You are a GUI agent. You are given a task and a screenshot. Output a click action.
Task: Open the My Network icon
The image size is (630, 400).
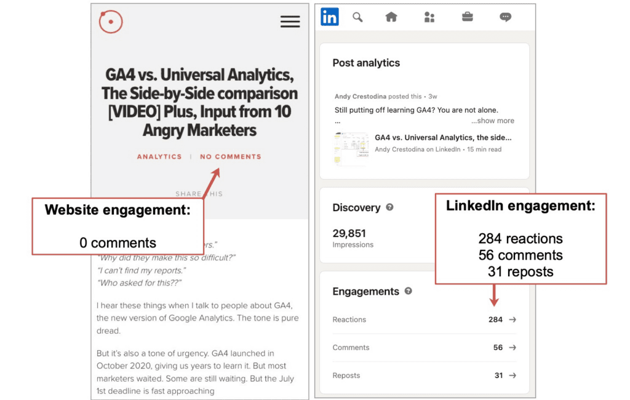click(429, 17)
